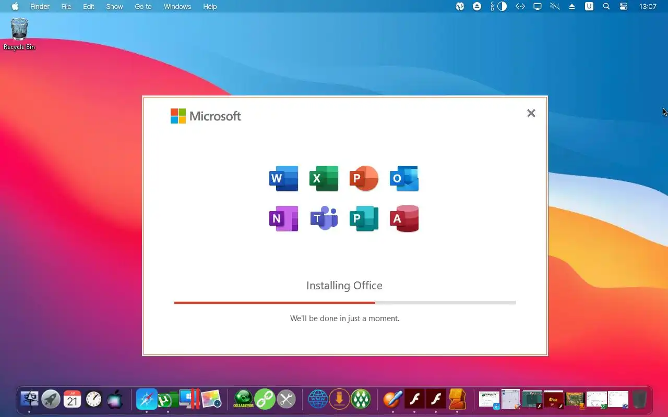Click the Outlook icon in the installer
The width and height of the screenshot is (668, 417).
(404, 178)
